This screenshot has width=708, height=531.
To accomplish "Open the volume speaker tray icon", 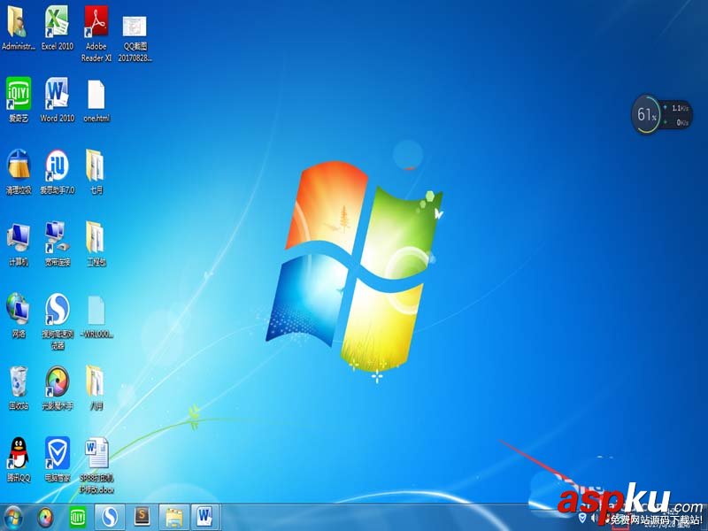I will coord(594,518).
